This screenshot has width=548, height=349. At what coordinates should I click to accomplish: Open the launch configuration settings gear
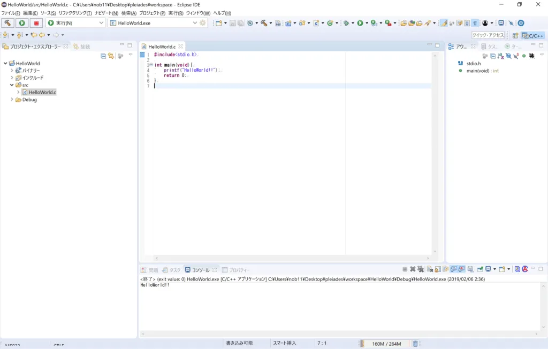coord(203,23)
